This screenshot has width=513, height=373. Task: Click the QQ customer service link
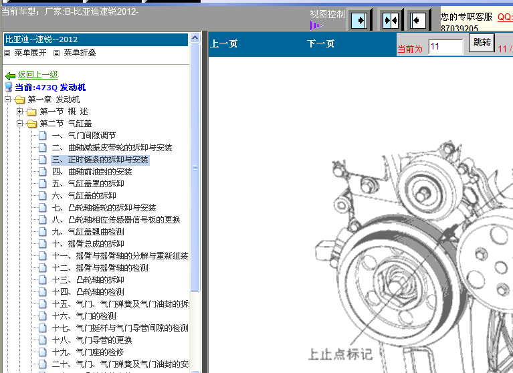[505, 17]
